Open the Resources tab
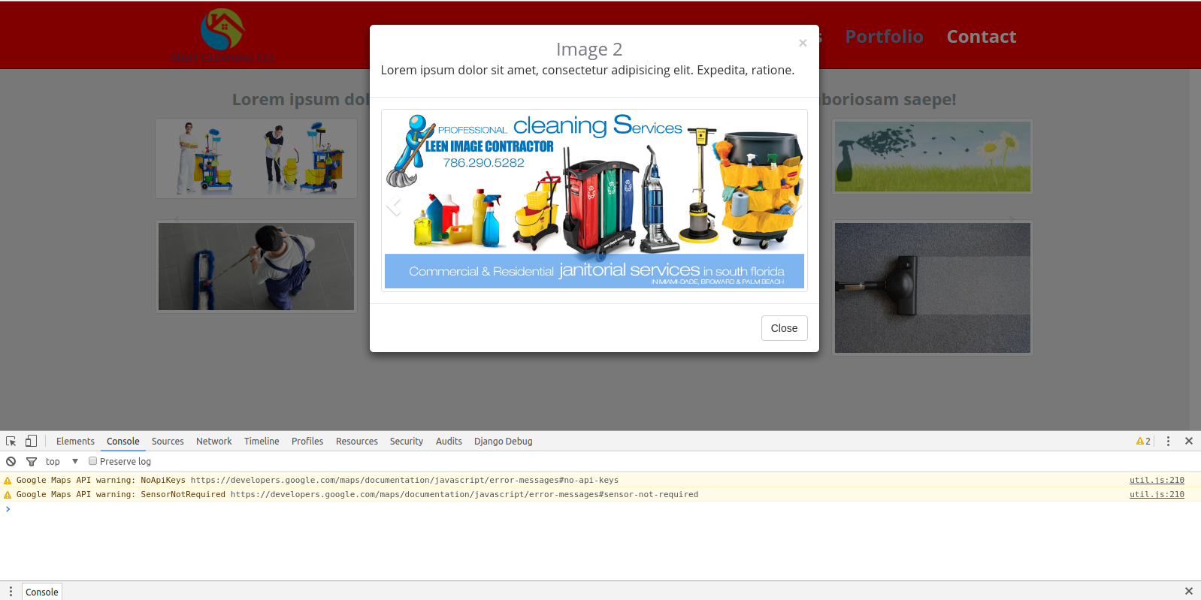The width and height of the screenshot is (1201, 600). [x=357, y=441]
